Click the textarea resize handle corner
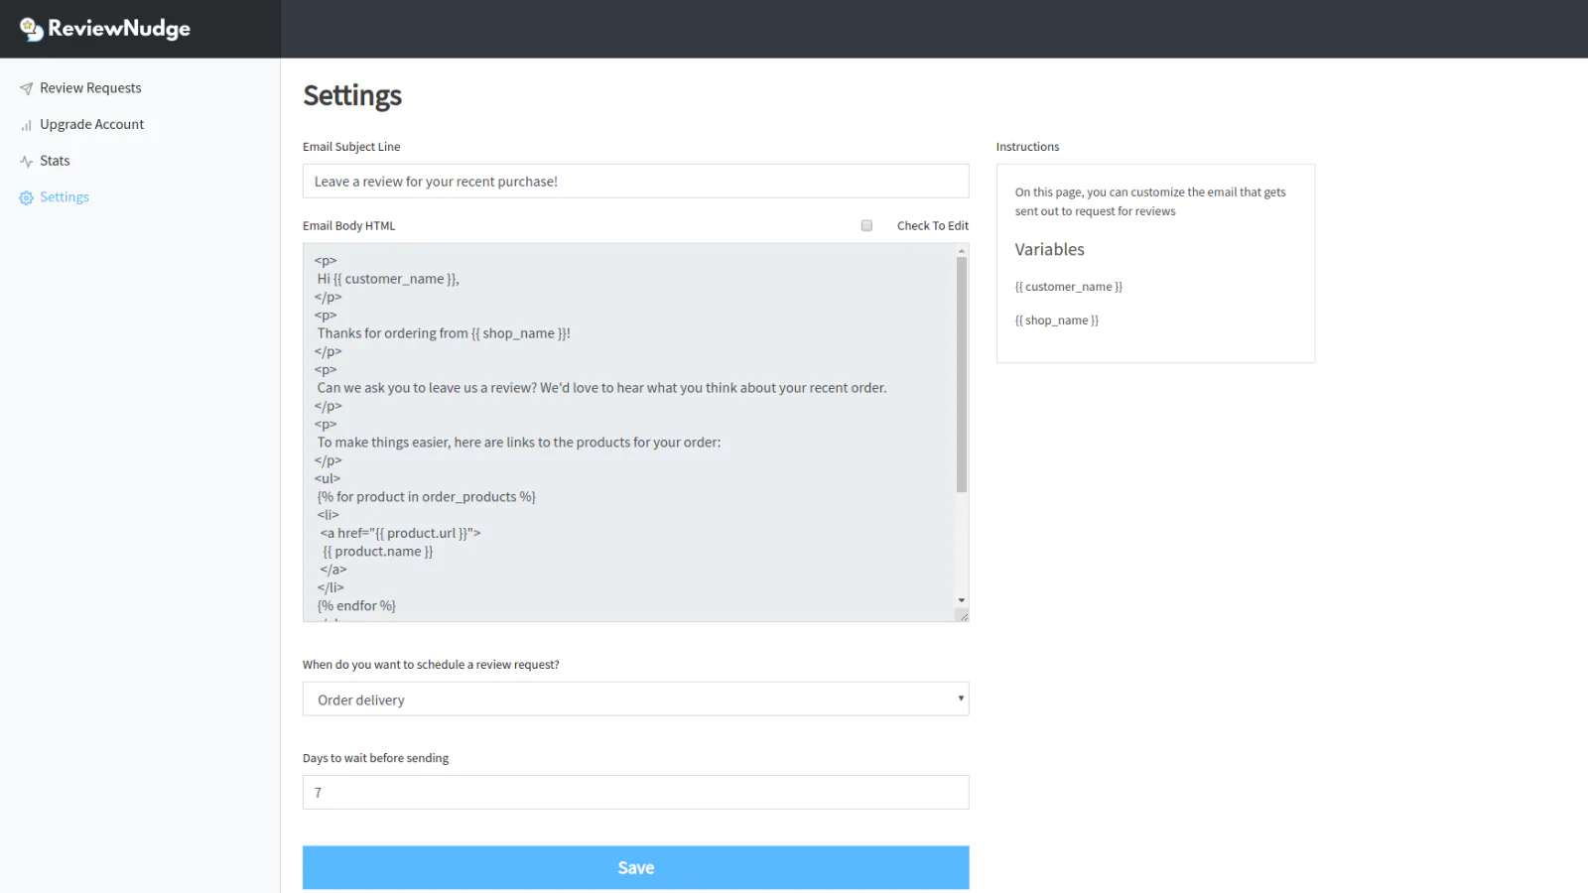1588x893 pixels. [x=962, y=616]
